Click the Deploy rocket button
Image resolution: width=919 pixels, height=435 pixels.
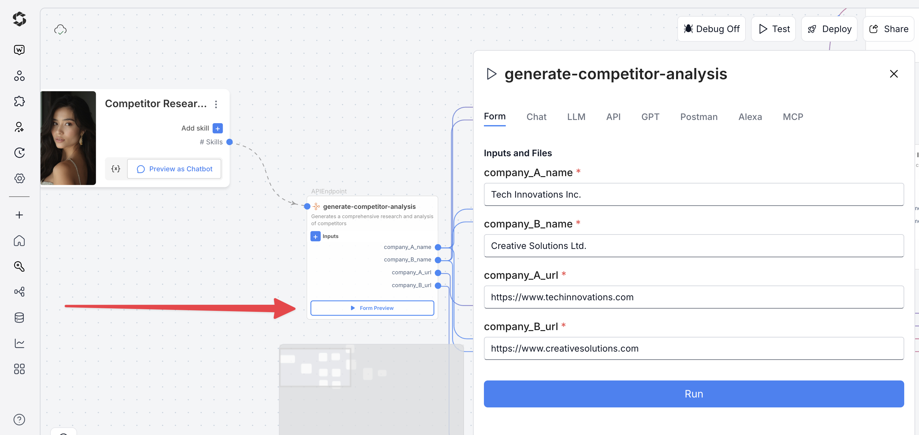829,29
